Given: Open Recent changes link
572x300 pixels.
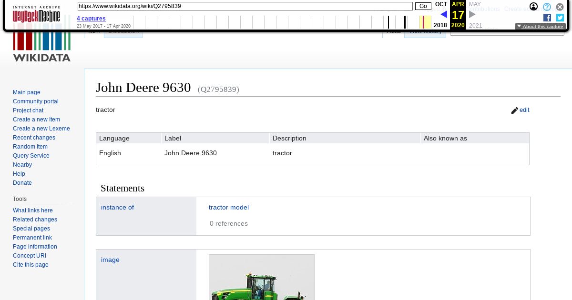Looking at the screenshot, I should tap(34, 138).
